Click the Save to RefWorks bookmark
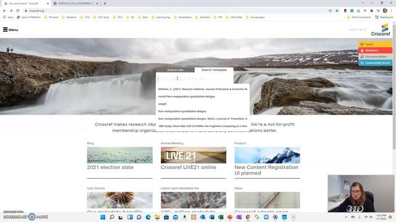This screenshot has height=222, width=396. pos(28,17)
